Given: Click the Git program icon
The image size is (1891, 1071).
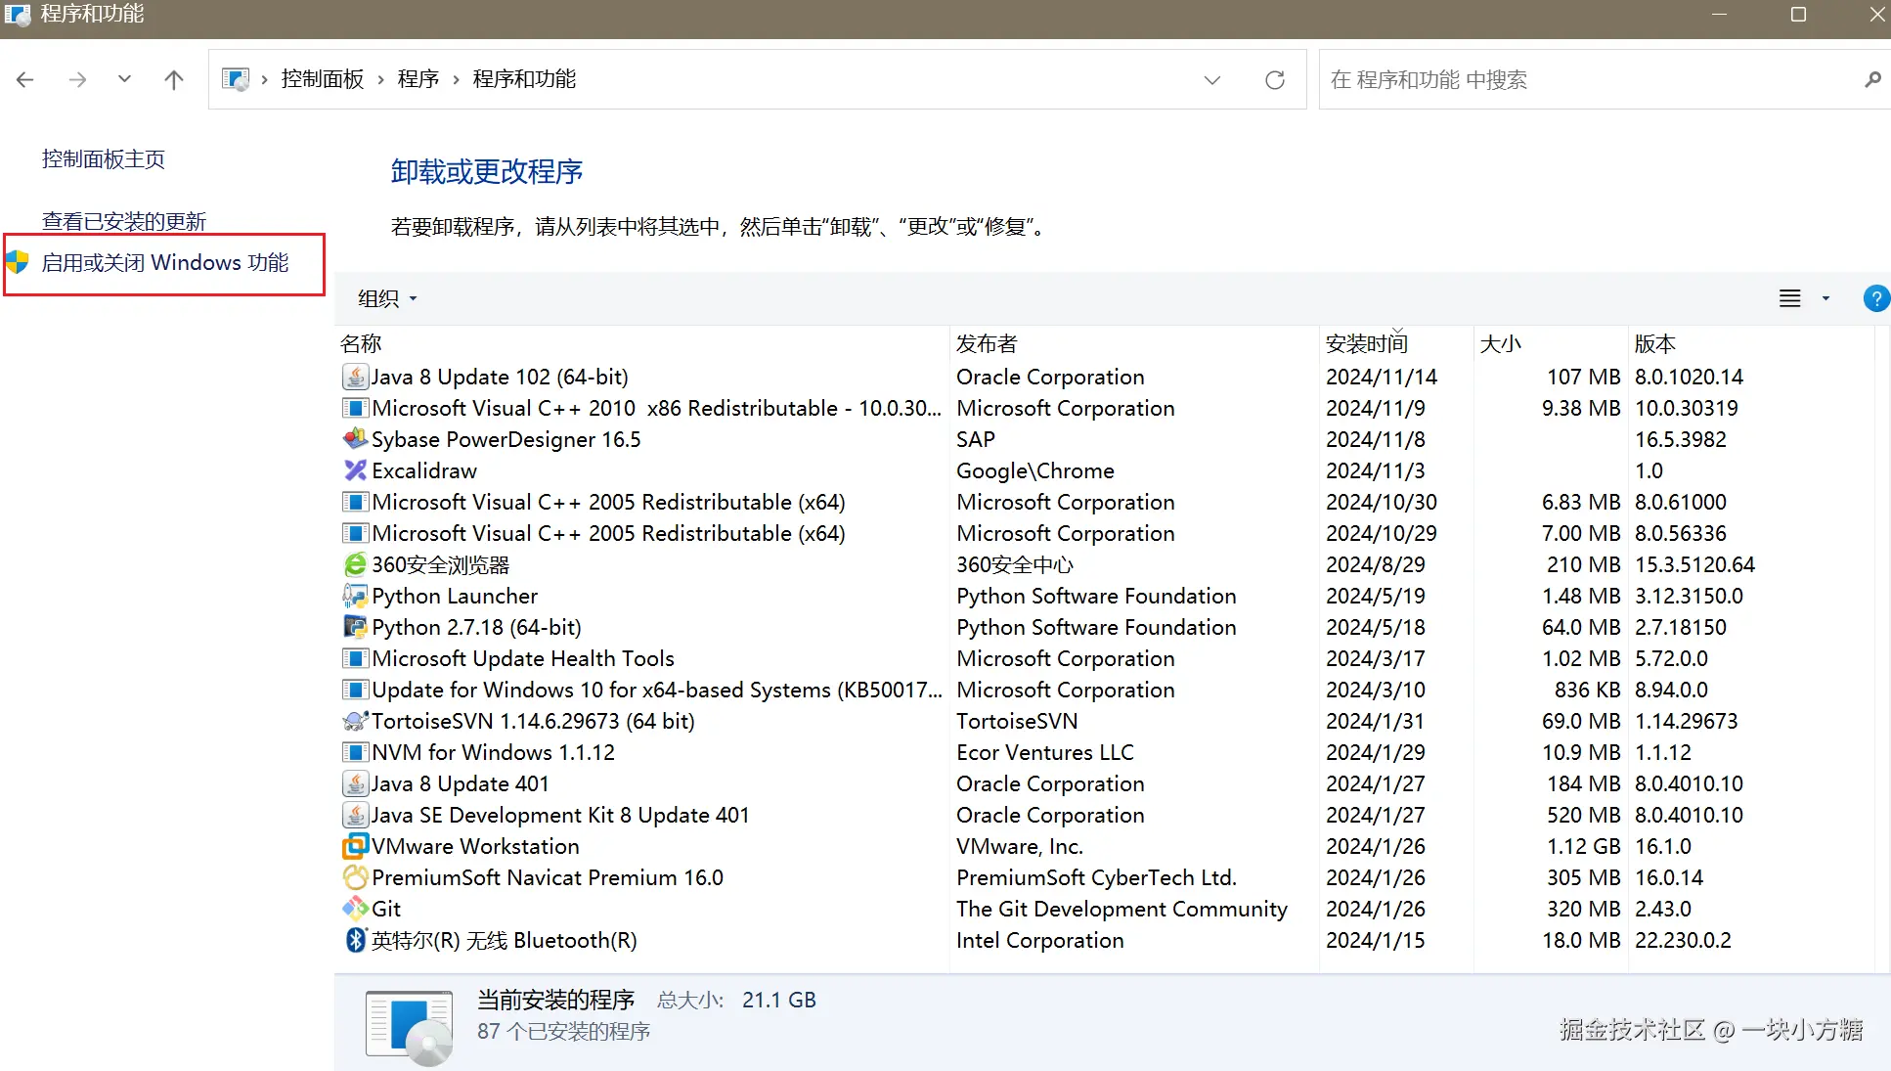Looking at the screenshot, I should [355, 910].
